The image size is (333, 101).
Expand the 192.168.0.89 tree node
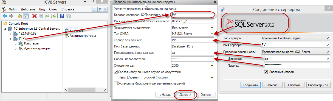coord(11,33)
